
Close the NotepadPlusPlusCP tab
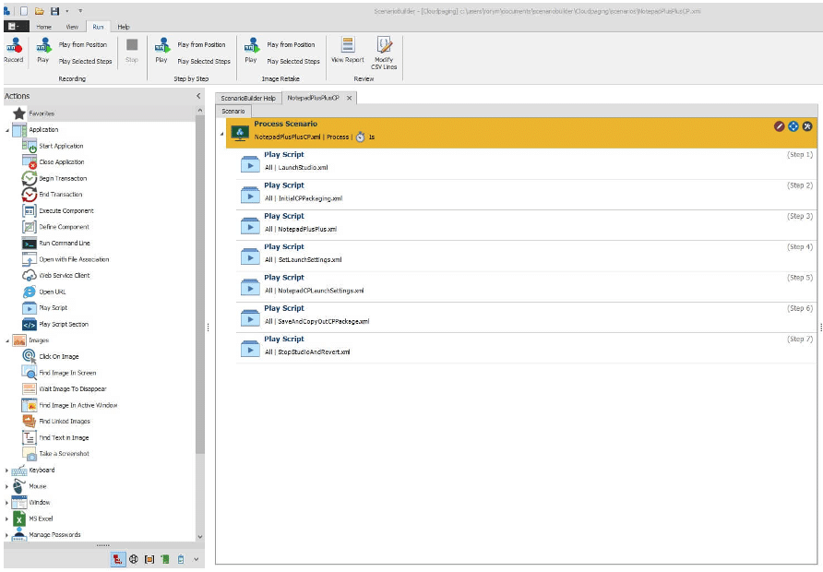(349, 98)
